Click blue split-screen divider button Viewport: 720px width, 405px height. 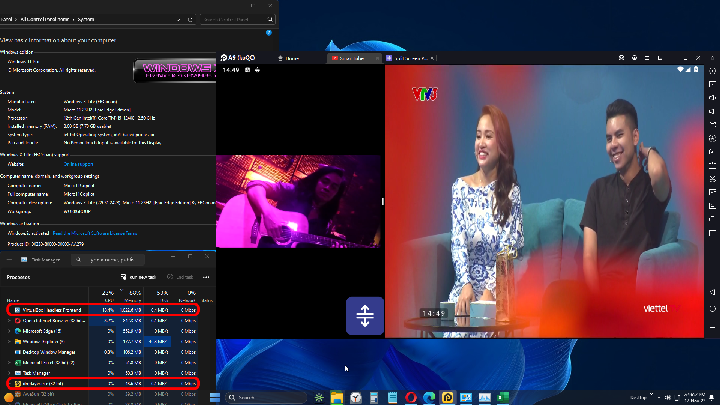(x=365, y=316)
